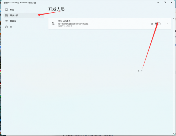
Task: Expand the 开发人员模式 card chevron
Action: tap(167, 24)
